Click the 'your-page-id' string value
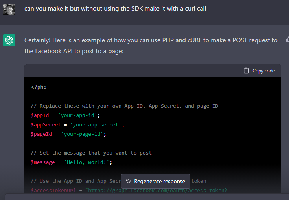 [x=82, y=134]
